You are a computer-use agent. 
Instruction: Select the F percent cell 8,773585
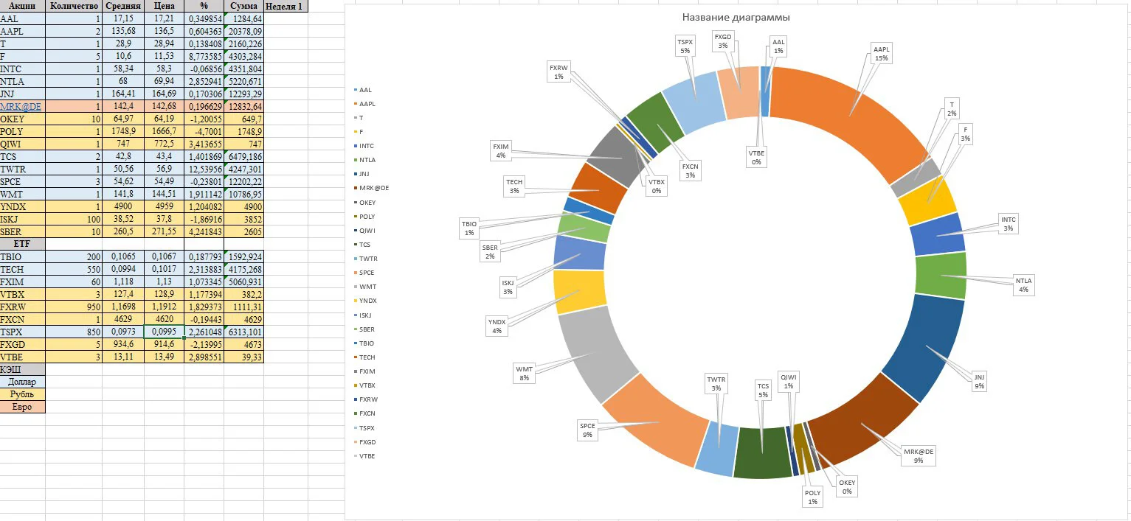tap(204, 56)
